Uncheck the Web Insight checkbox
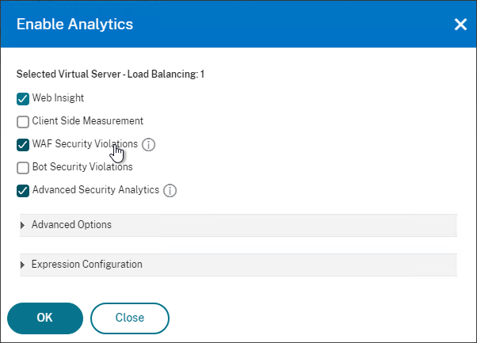 [x=23, y=99]
